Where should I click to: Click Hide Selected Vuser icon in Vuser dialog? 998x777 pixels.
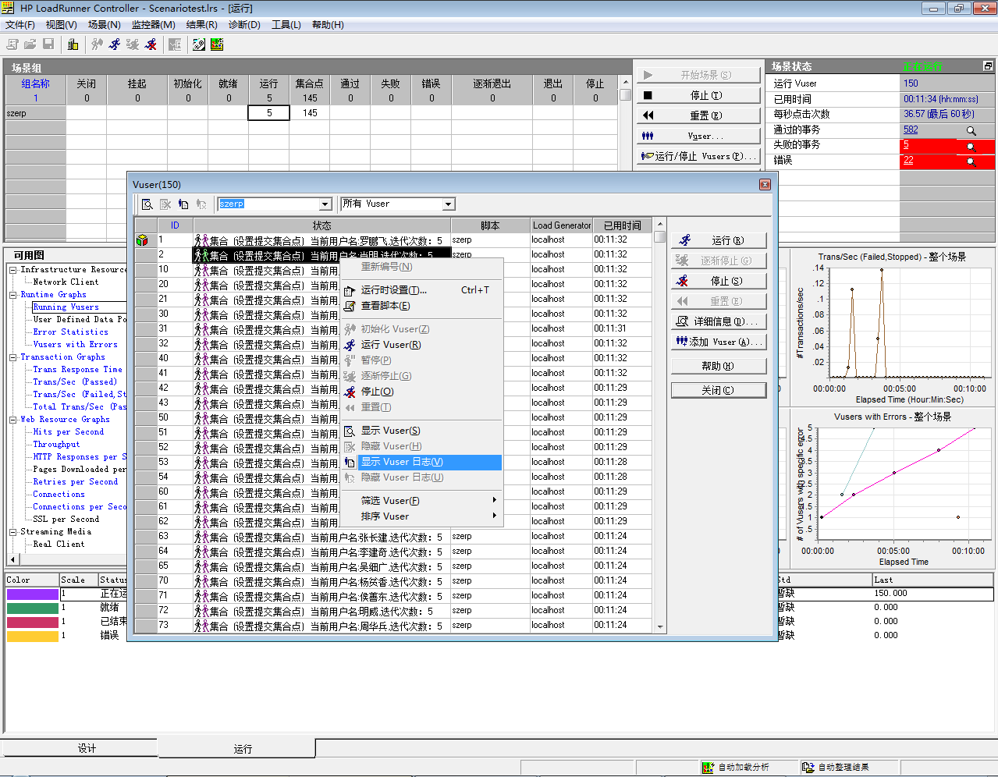[x=165, y=204]
